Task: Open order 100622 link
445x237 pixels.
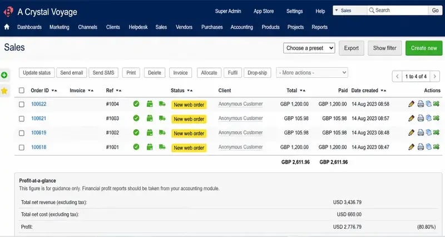Action: tap(38, 104)
